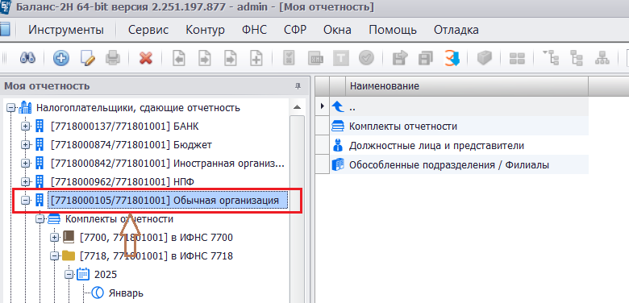Open the Контур menu
The height and width of the screenshot is (303, 629).
[205, 30]
